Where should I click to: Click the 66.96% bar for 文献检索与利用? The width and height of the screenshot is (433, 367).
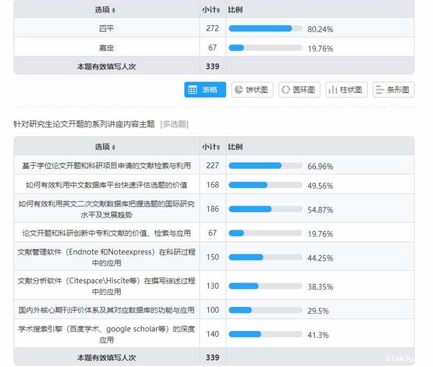265,166
